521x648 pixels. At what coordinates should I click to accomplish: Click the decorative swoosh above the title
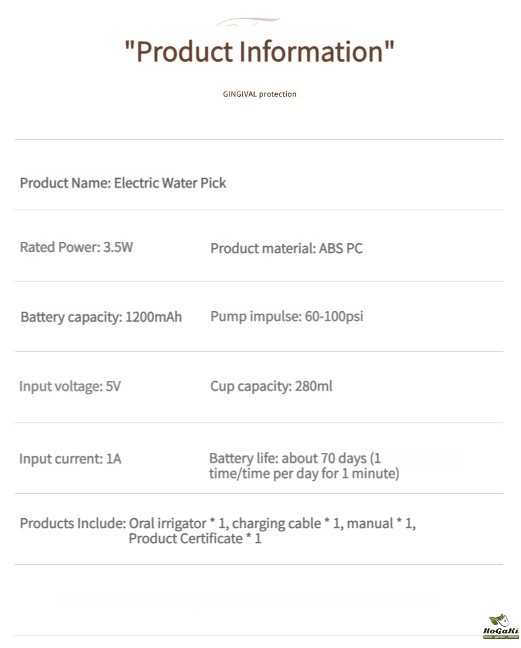[248, 22]
